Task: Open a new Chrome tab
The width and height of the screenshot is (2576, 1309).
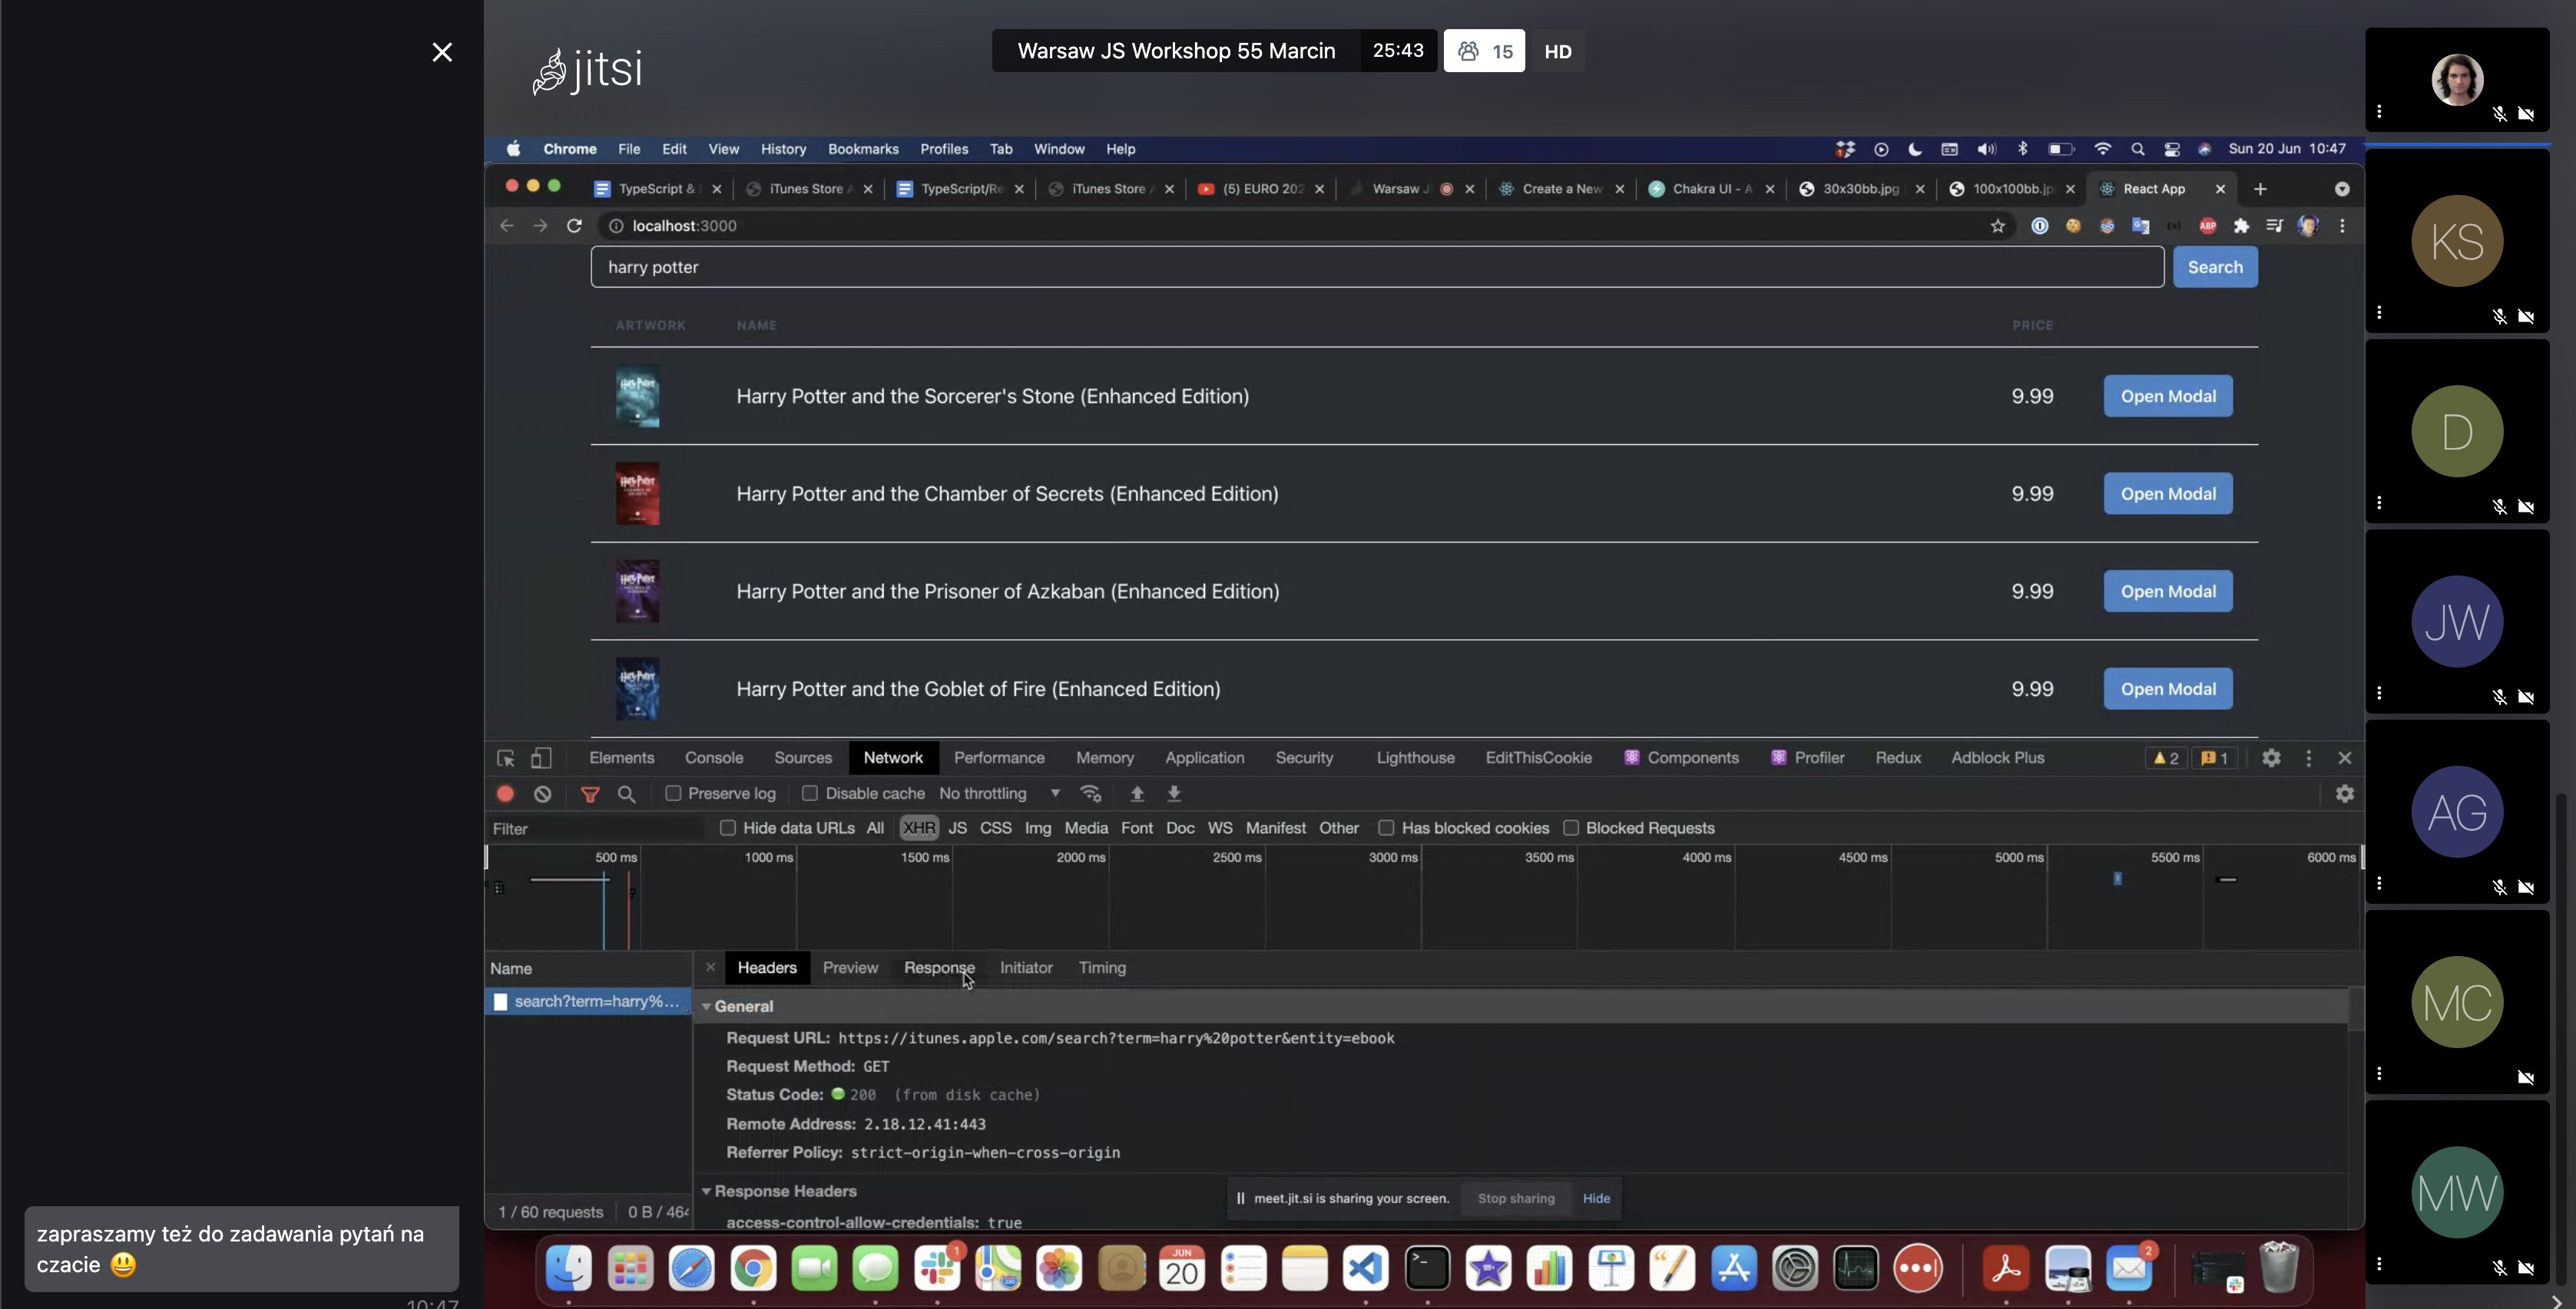Action: click(x=2260, y=189)
